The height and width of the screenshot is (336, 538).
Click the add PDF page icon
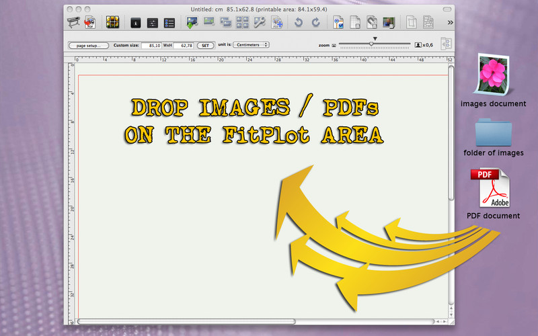click(x=276, y=23)
